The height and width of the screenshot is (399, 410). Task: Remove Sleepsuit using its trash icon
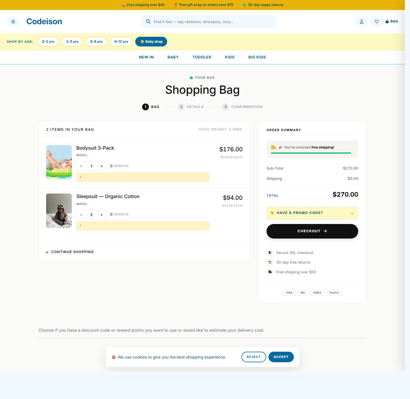click(x=112, y=214)
